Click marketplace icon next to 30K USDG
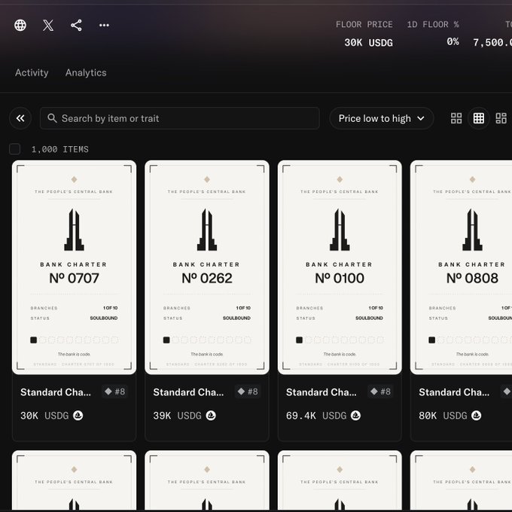The width and height of the screenshot is (512, 512). (78, 416)
